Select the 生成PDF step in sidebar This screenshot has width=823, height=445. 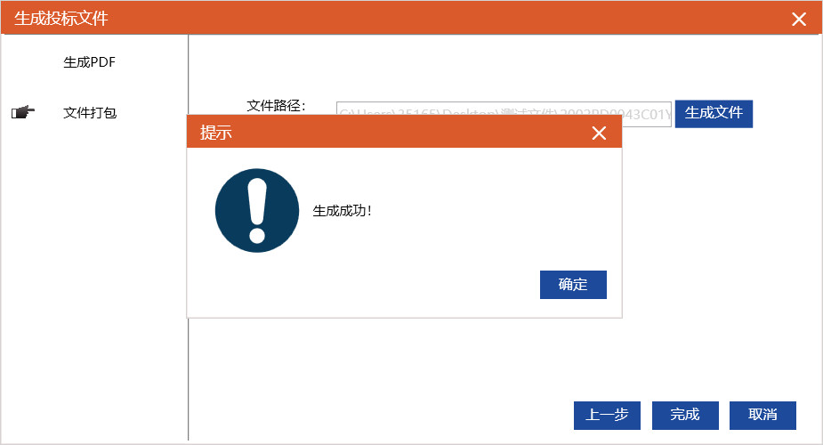coord(89,62)
